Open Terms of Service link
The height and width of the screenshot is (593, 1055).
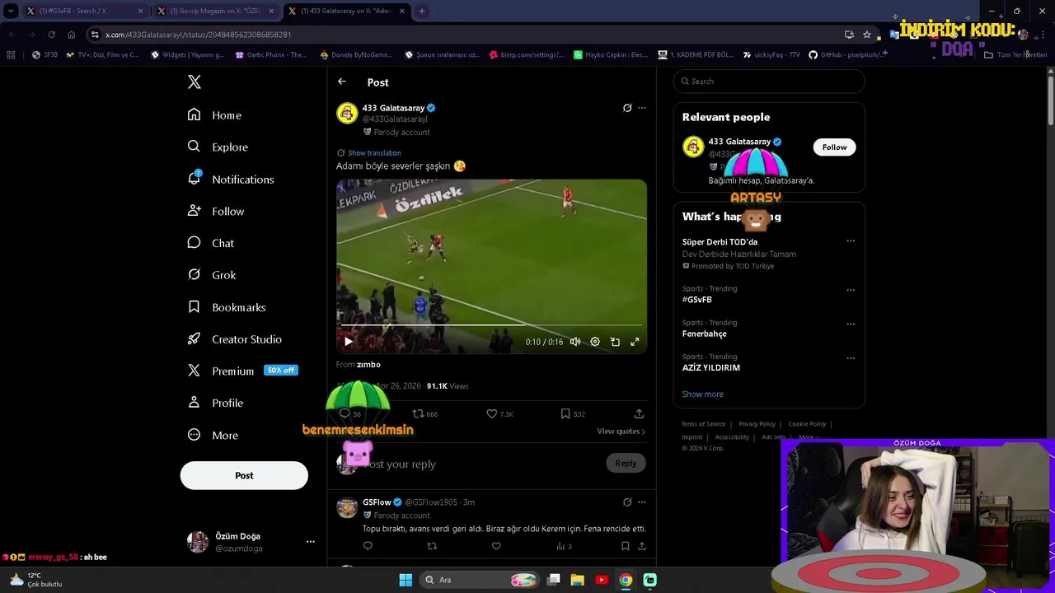point(704,424)
